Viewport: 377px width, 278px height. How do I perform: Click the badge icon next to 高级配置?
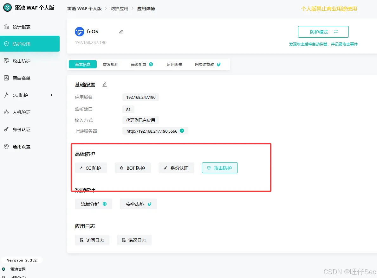151,64
